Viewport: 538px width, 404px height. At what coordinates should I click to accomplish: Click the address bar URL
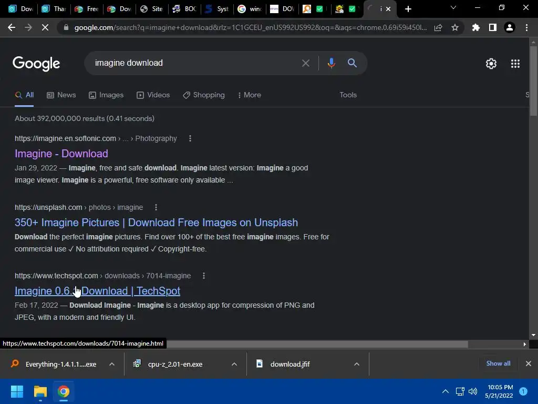(251, 27)
